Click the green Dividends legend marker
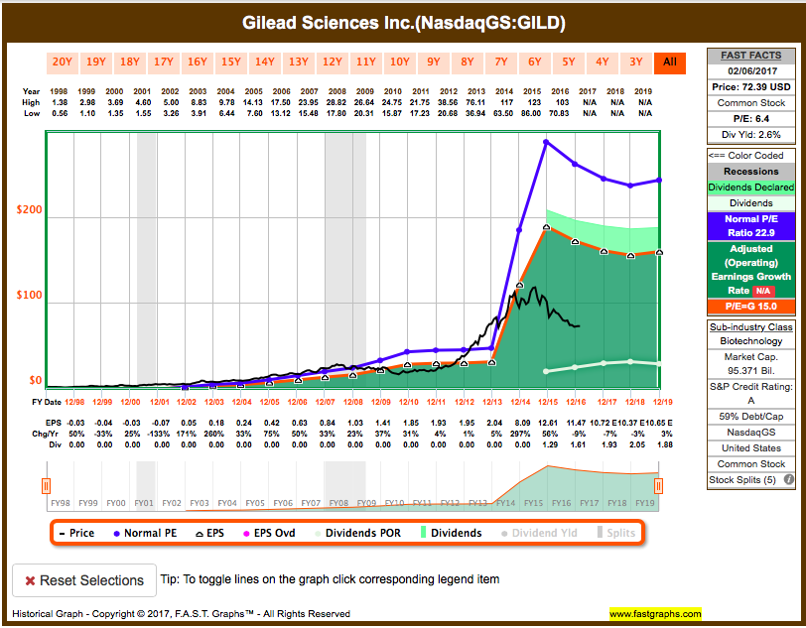The height and width of the screenshot is (628, 806). 421,534
